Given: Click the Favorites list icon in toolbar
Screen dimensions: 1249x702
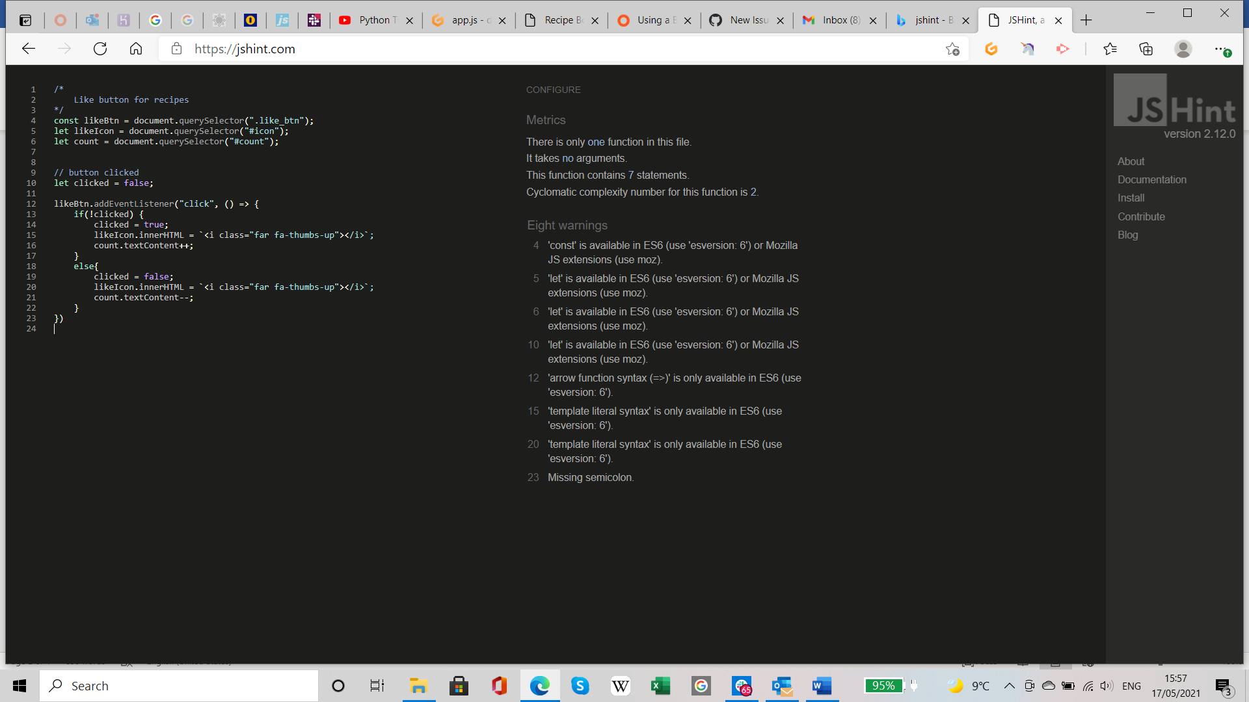Looking at the screenshot, I should (1110, 49).
